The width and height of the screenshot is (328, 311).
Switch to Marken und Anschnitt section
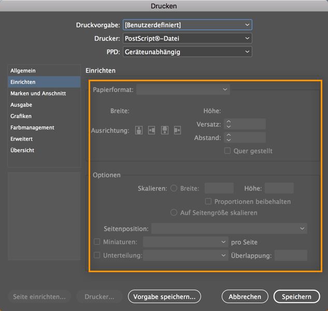pyautogui.click(x=38, y=93)
